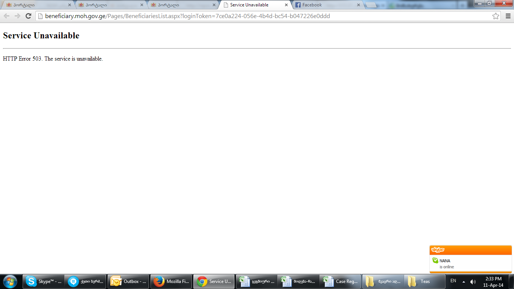This screenshot has width=514, height=289.
Task: Click the NANA is online Skype notification
Action: point(470,263)
